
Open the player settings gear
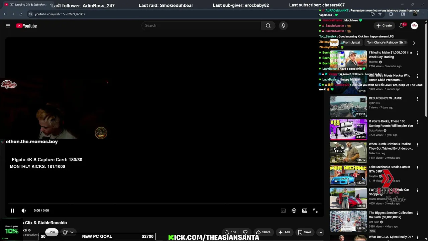(x=294, y=211)
